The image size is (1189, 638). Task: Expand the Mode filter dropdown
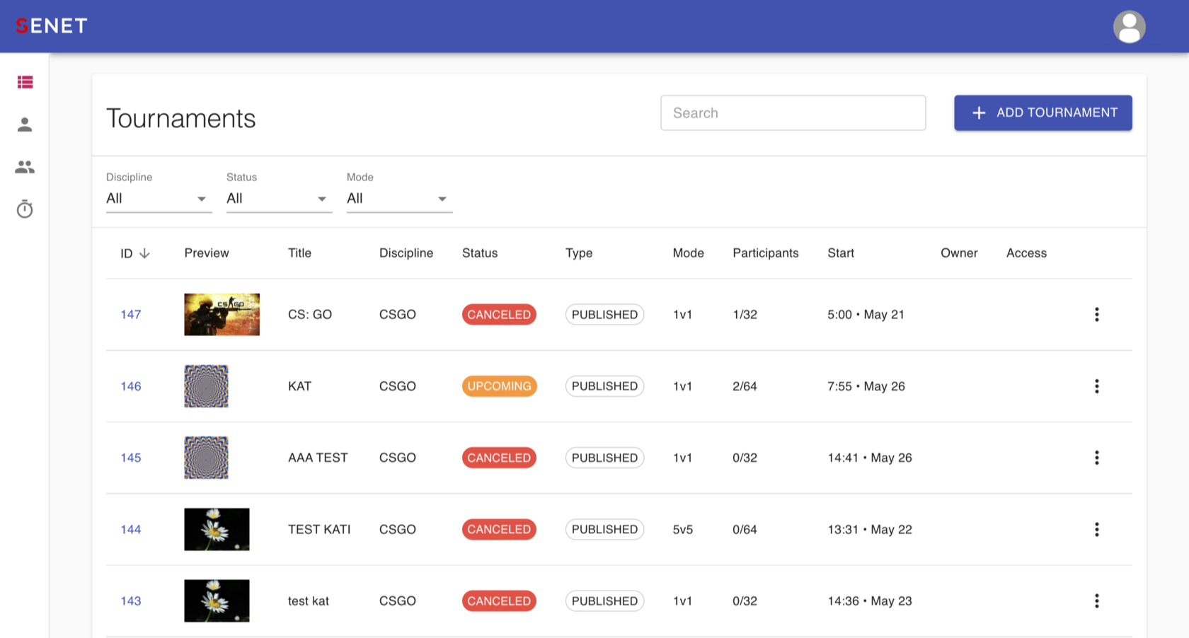click(x=399, y=199)
